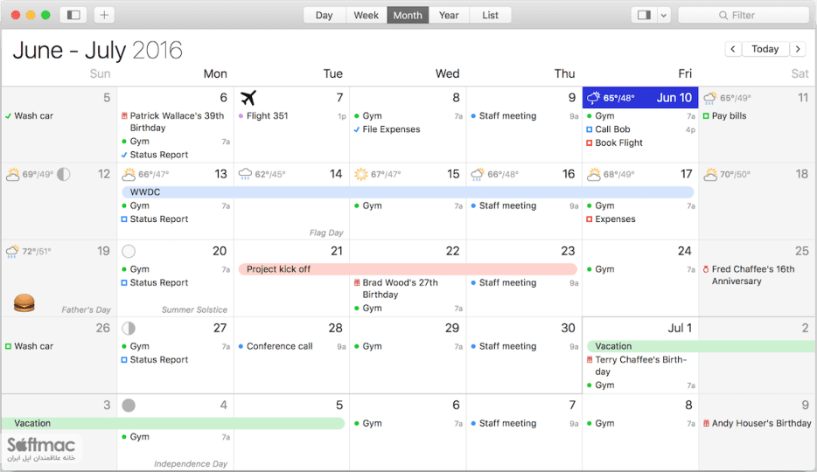The height and width of the screenshot is (472, 817).
Task: Click the sun weather icon on June 15
Action: 360,174
